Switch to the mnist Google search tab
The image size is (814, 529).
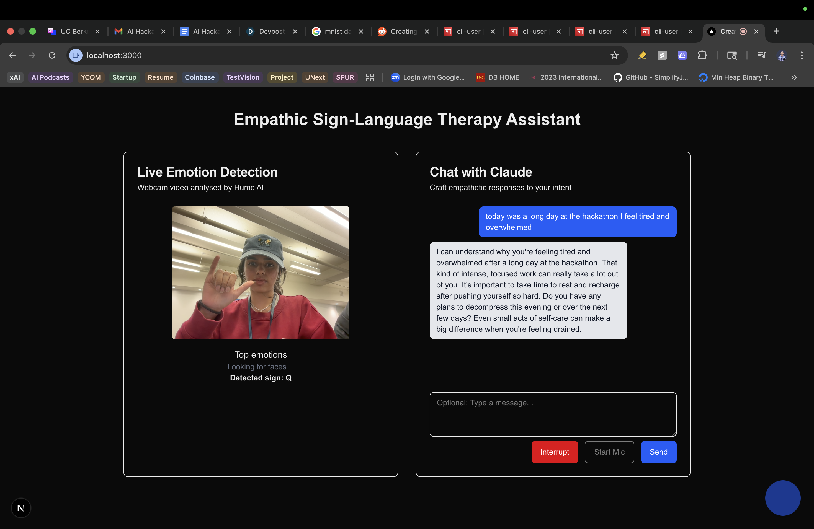click(x=337, y=32)
